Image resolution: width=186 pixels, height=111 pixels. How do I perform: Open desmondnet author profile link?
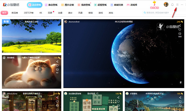coord(74,22)
